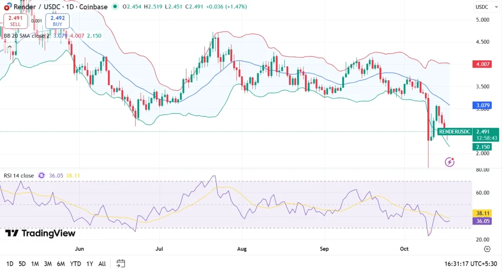The width and height of the screenshot is (502, 272).
Task: Open the USDC currency dropdown
Action: tap(482, 7)
